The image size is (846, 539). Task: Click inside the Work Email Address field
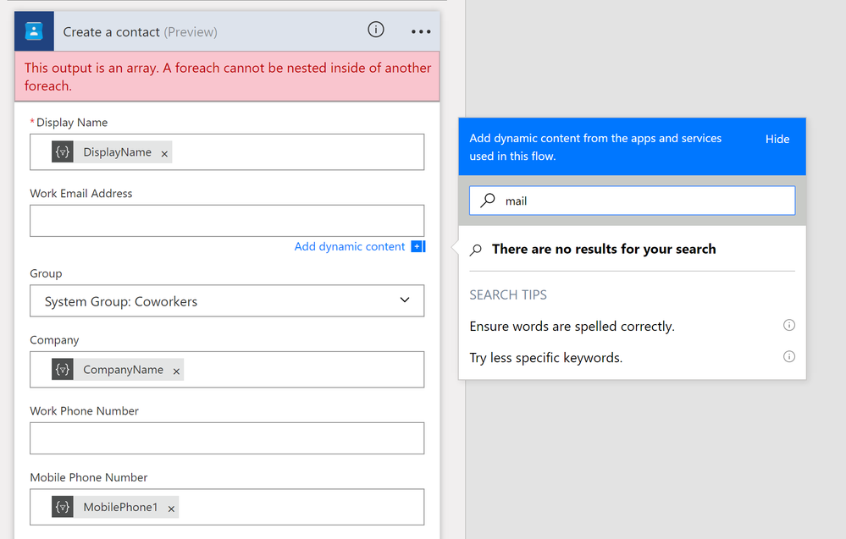pyautogui.click(x=227, y=222)
